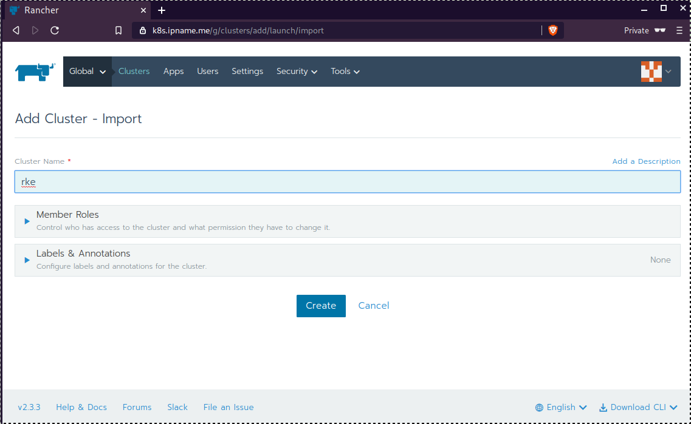
Task: Switch to the Clusters tab
Action: click(134, 72)
